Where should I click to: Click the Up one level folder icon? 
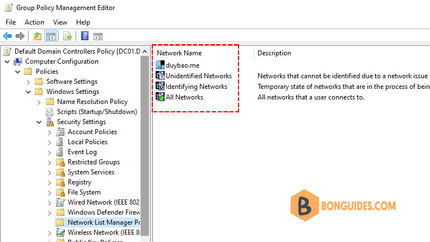[38, 36]
